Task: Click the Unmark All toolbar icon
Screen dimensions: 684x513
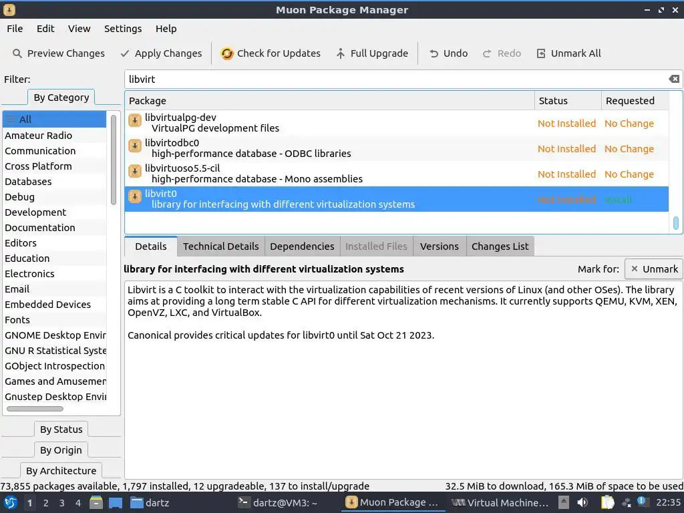Action: click(x=541, y=53)
